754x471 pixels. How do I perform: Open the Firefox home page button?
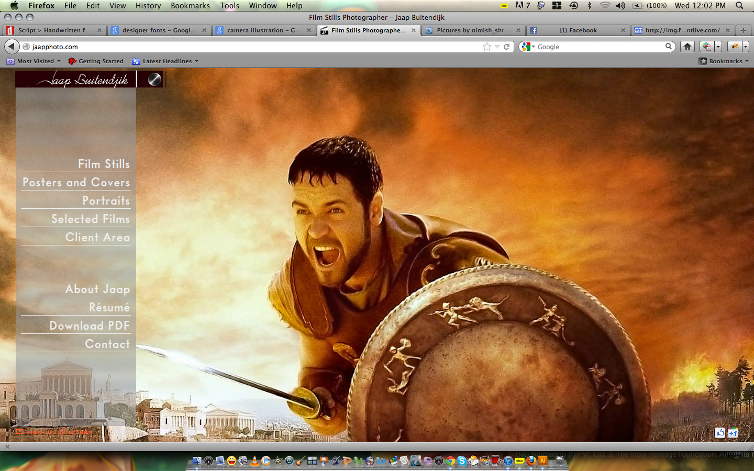coord(688,47)
